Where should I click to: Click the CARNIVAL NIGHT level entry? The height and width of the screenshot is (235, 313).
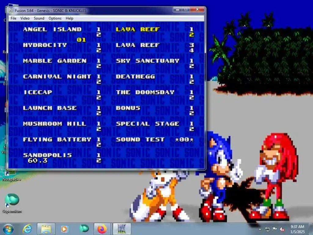57,76
